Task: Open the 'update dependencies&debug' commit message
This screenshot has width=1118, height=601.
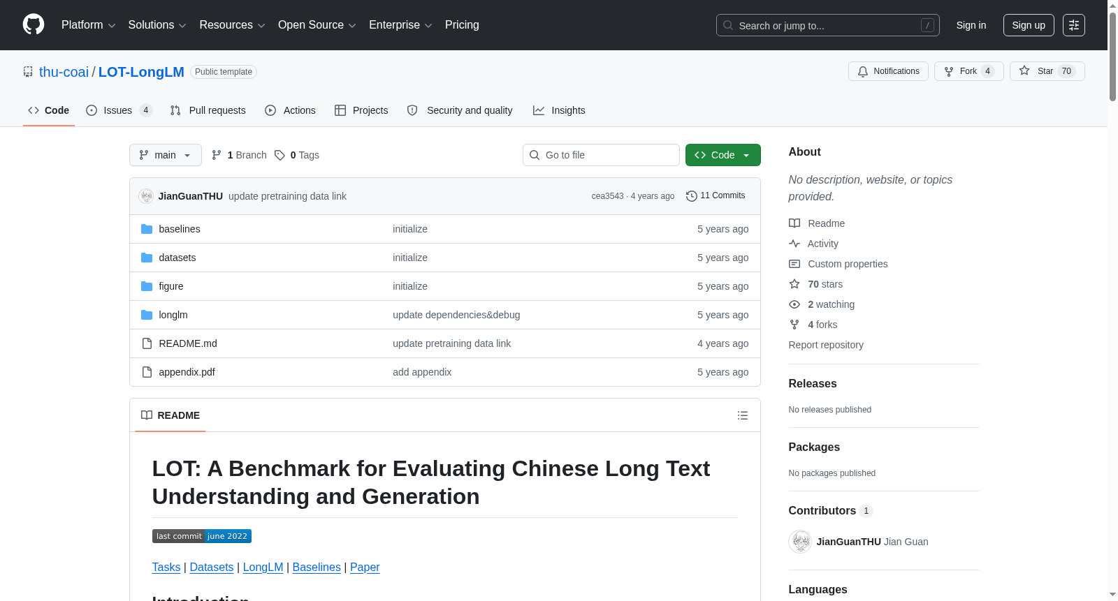Action: pos(456,315)
